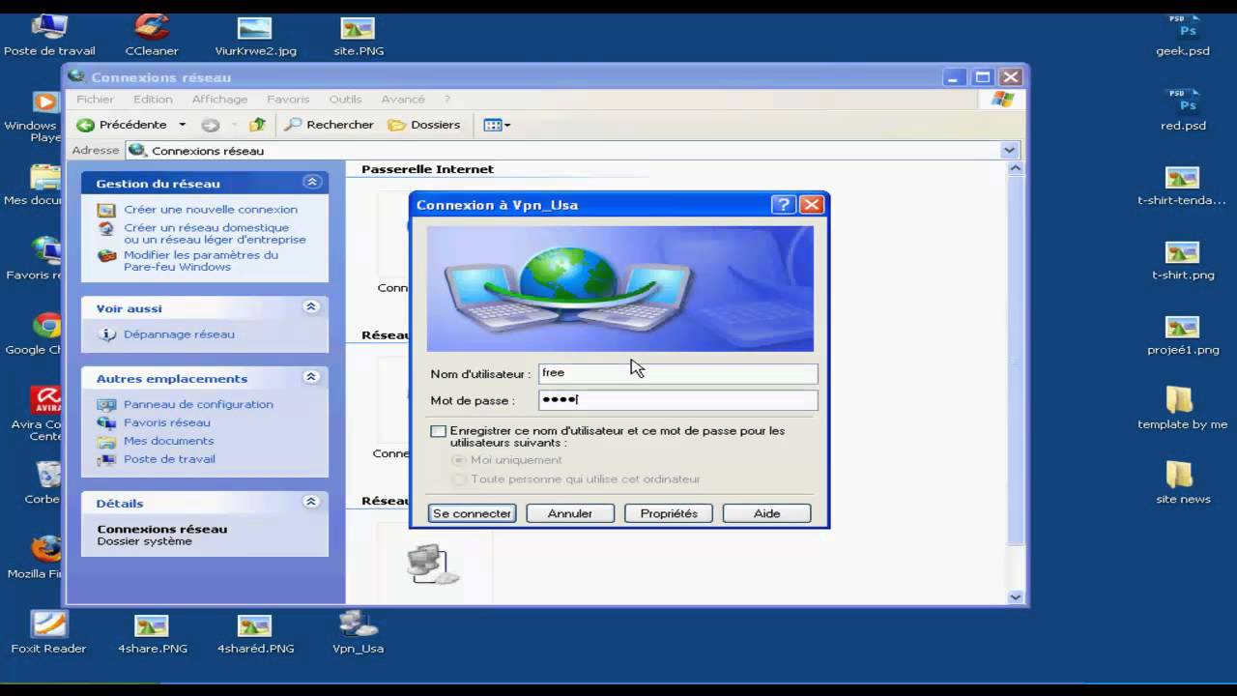Click the Aide button
Image resolution: width=1237 pixels, height=696 pixels.
[766, 513]
